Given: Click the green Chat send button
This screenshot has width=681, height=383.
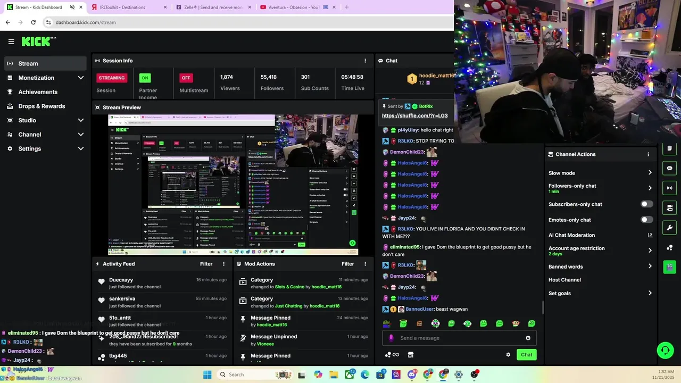Looking at the screenshot, I should 526,355.
